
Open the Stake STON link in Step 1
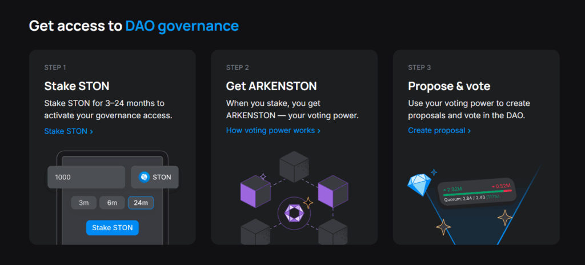tap(68, 131)
